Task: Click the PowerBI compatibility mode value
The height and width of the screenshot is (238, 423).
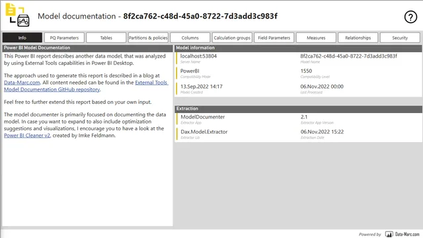Action: (x=190, y=71)
